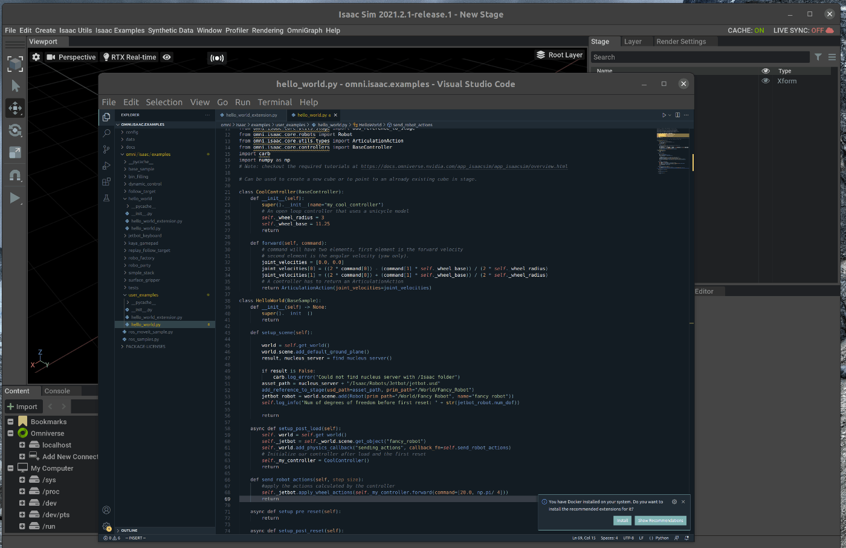
Task: Open VS Code Manage gear icon
Action: pyautogui.click(x=106, y=527)
